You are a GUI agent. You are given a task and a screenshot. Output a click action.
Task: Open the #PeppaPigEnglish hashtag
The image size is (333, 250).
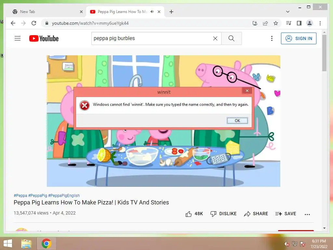coord(64,195)
